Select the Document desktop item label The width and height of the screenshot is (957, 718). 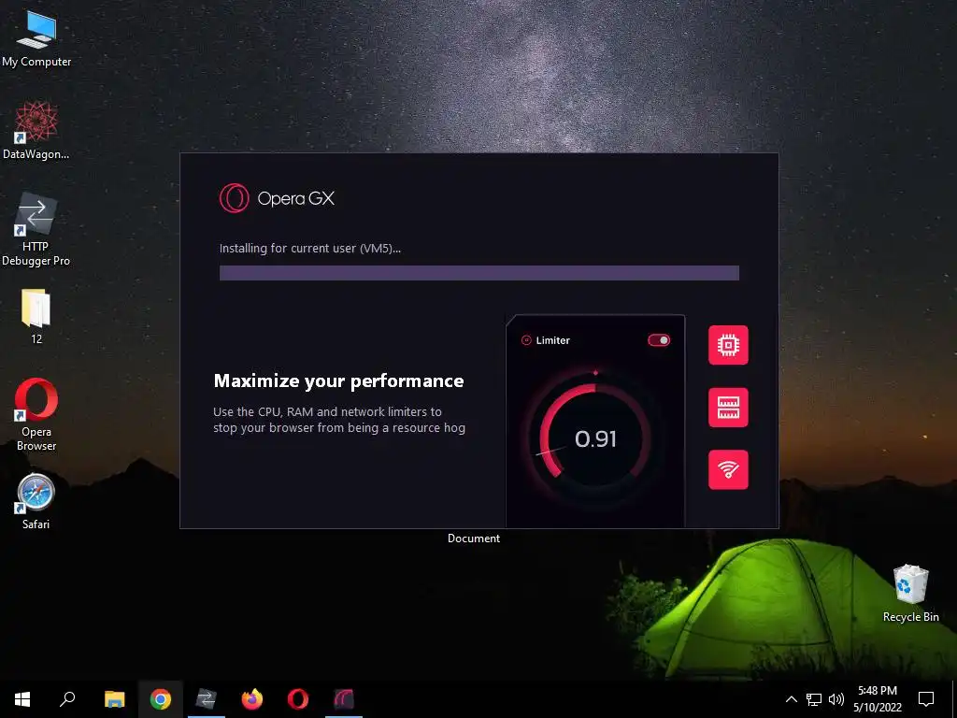(x=474, y=538)
